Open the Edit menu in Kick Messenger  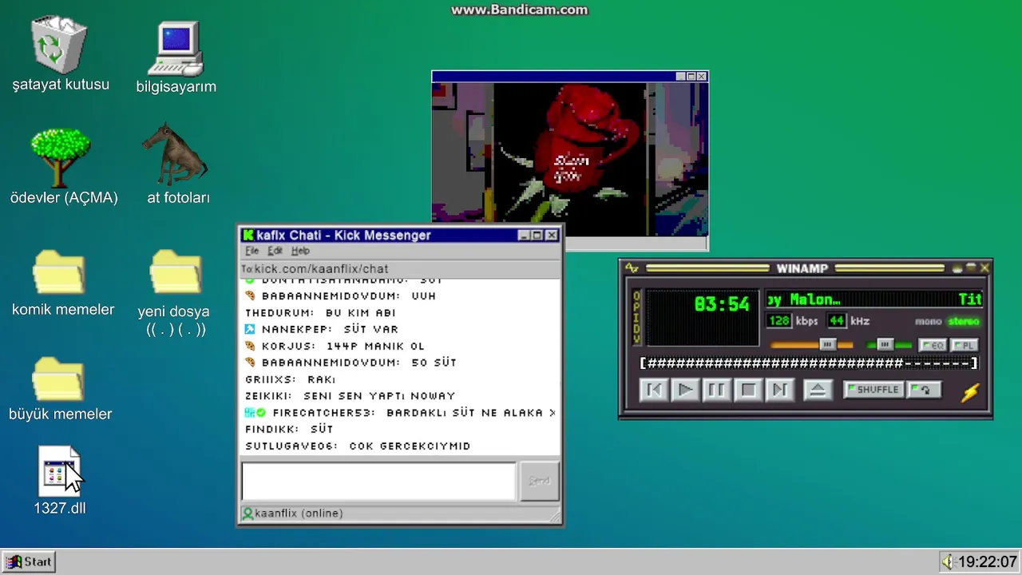click(x=275, y=251)
